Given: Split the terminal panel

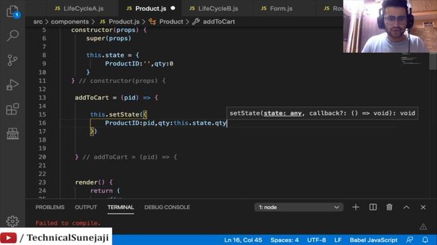Looking at the screenshot, I should pos(373,207).
